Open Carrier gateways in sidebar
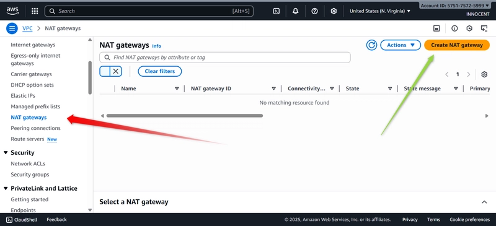Screen dimensions: 496x226 pyautogui.click(x=32, y=74)
